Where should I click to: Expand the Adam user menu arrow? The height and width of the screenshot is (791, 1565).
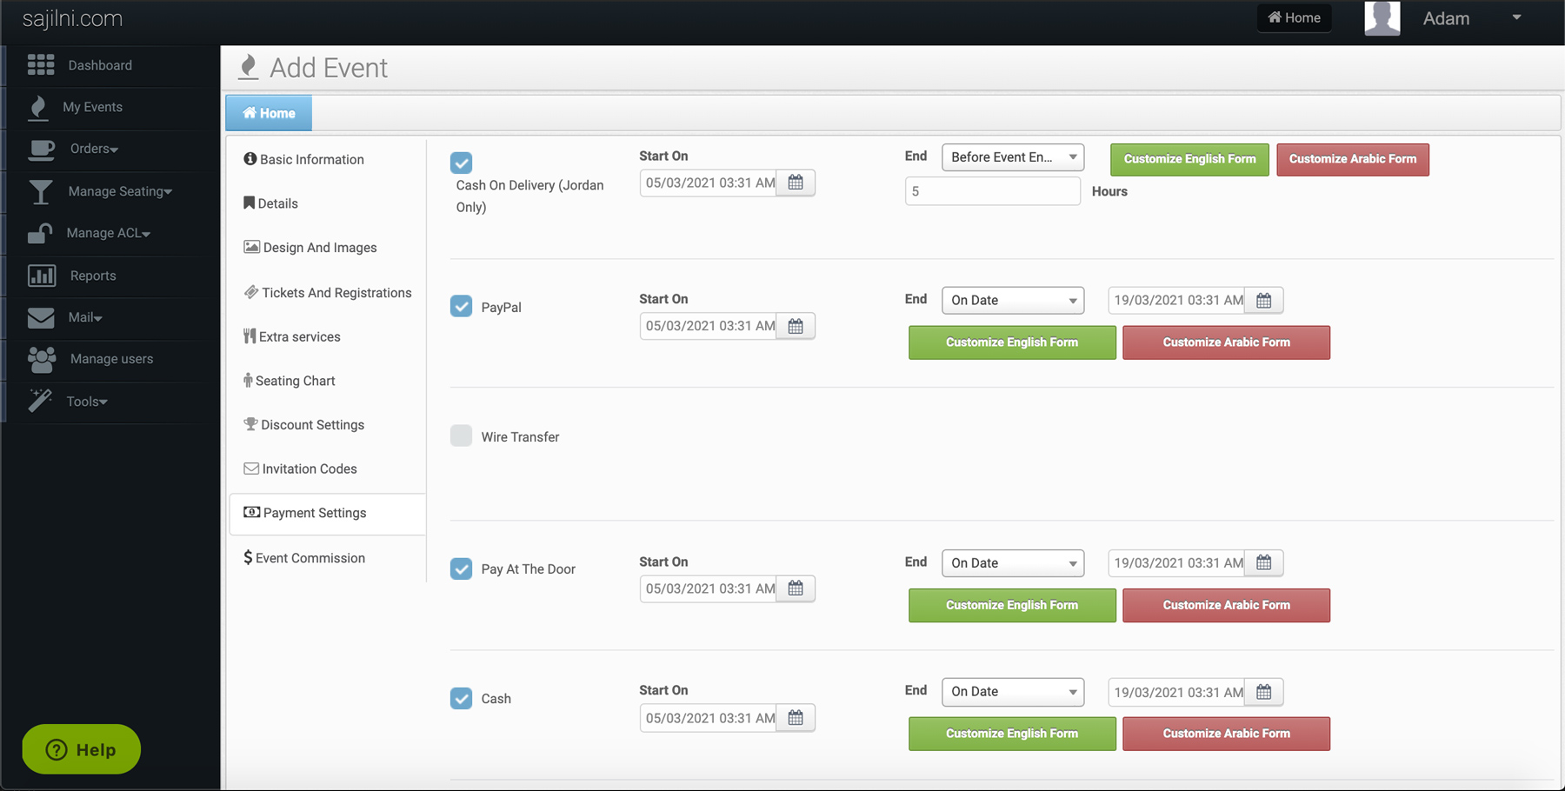(1516, 17)
